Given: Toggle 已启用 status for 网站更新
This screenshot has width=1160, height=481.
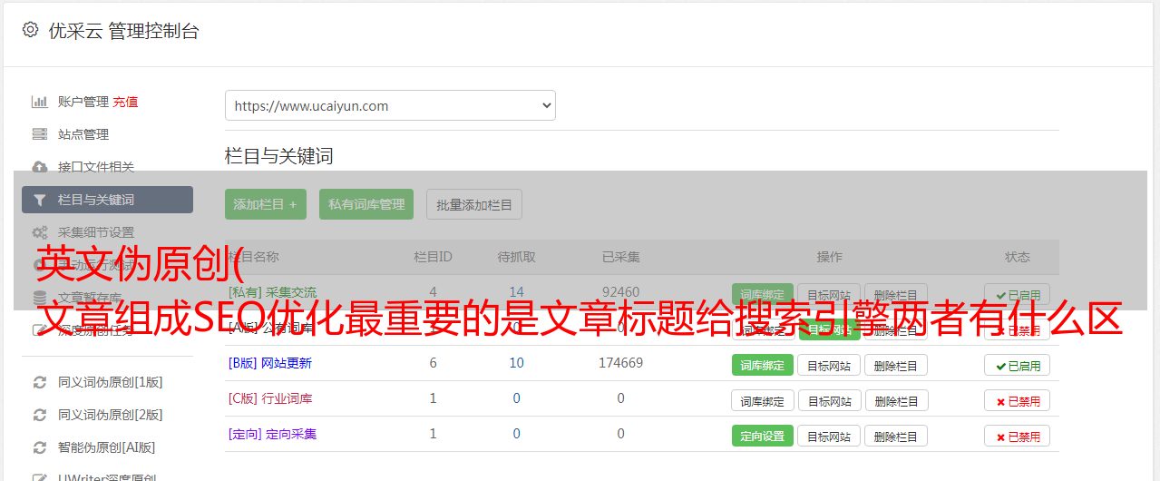Looking at the screenshot, I should click(1018, 365).
